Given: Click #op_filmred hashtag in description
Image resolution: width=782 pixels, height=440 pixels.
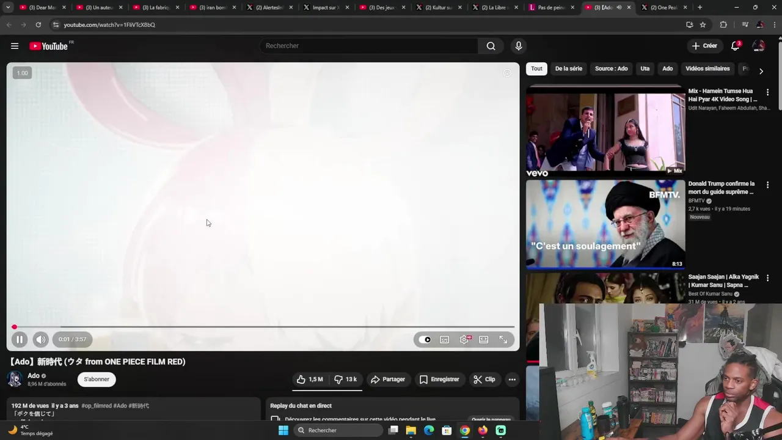Looking at the screenshot, I should tap(97, 406).
